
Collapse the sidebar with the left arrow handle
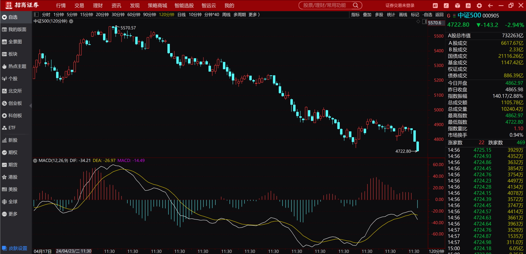coord(31,106)
